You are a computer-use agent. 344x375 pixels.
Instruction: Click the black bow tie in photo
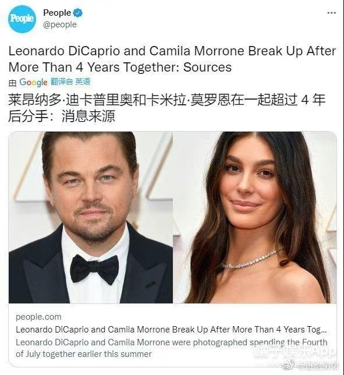[94, 268]
